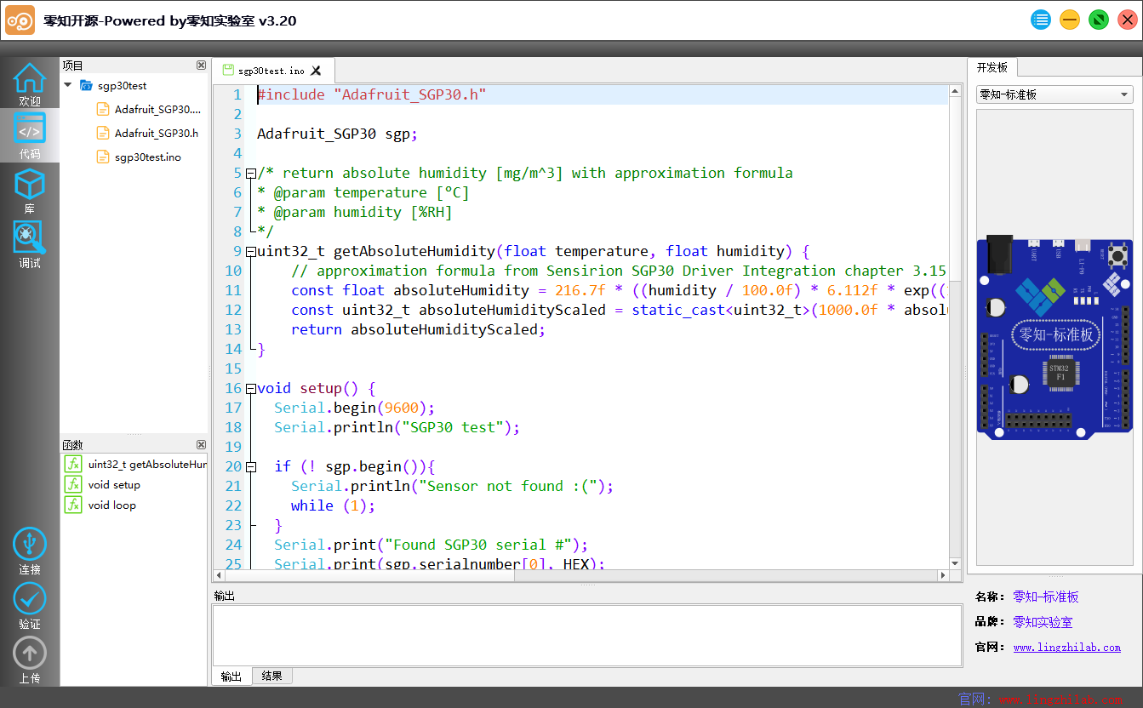This screenshot has width=1143, height=708.
Task: Open the 零知-标准板 board dropdown
Action: pyautogui.click(x=1054, y=94)
